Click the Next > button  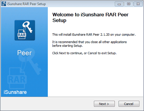(x=104, y=104)
